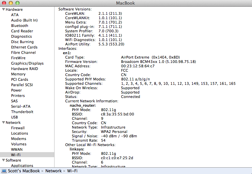This screenshot has width=252, height=174.
Task: Select the highlighted Wi-Fi sidebar item
Action: [27, 155]
